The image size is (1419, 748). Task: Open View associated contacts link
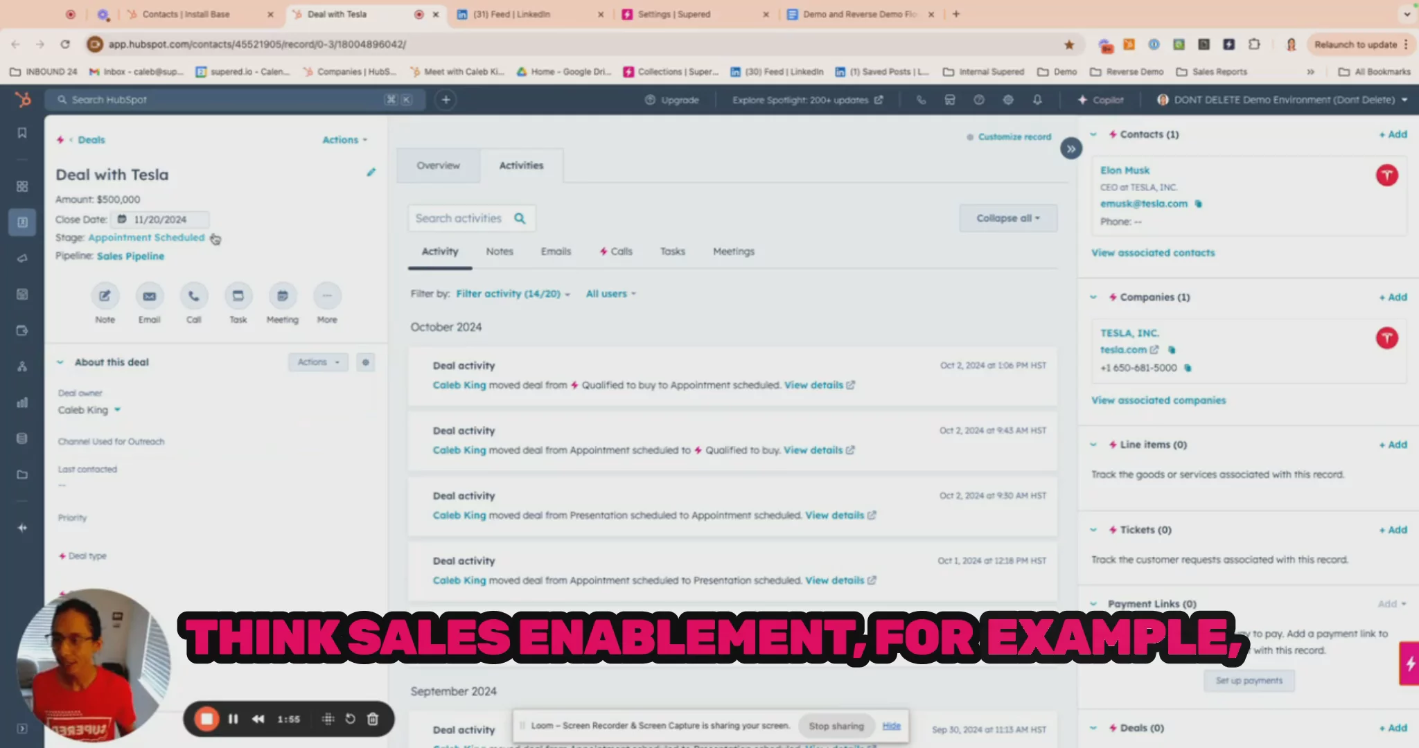click(1153, 253)
